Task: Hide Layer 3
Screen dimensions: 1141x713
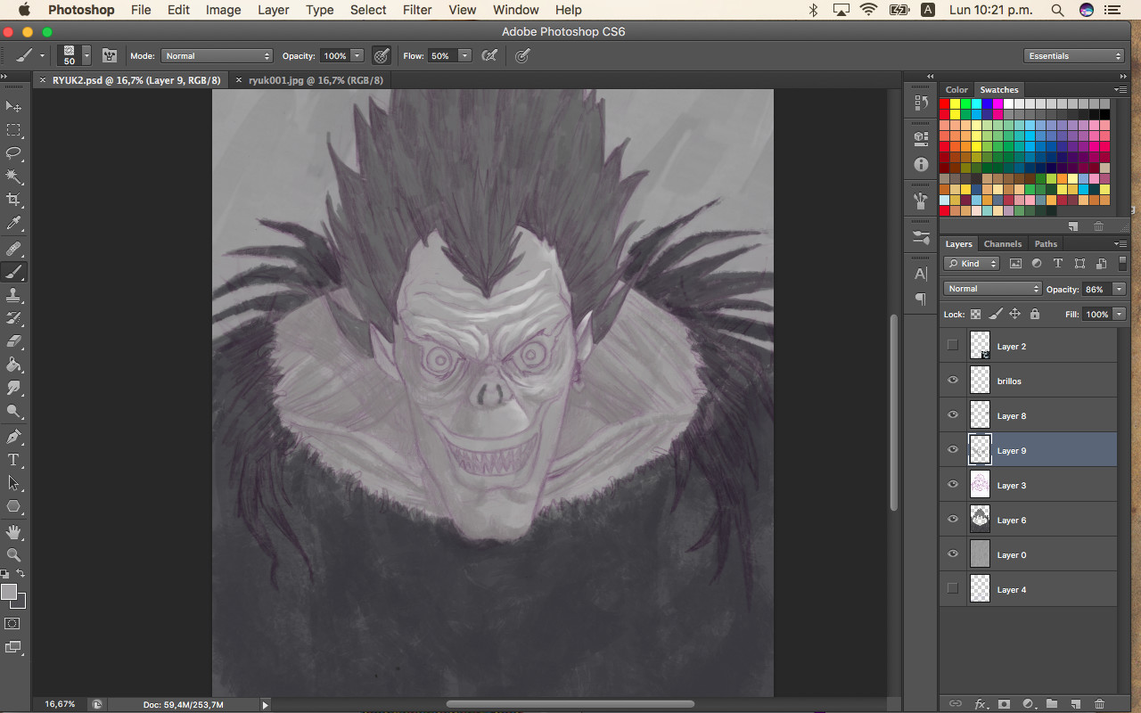Action: tap(953, 485)
